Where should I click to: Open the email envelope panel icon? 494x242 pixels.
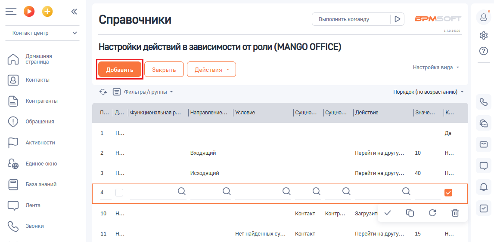[483, 144]
